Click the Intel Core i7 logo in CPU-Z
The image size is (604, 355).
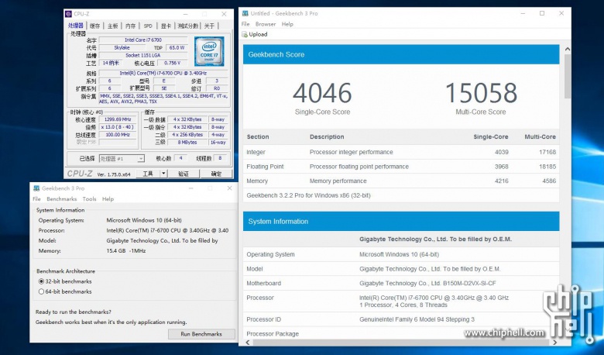[209, 51]
